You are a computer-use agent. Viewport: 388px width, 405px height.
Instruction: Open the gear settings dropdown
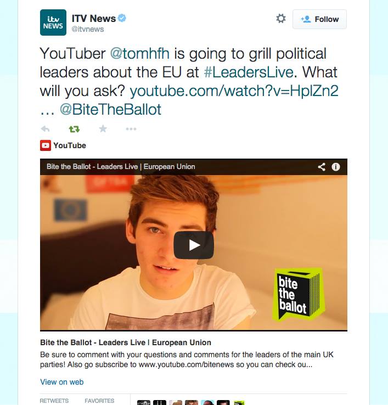281,18
